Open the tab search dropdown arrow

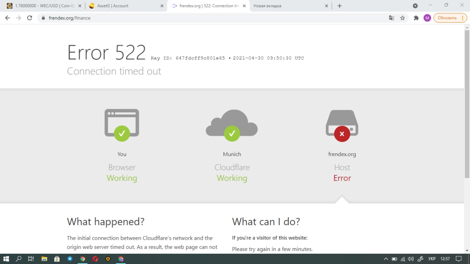click(x=415, y=6)
